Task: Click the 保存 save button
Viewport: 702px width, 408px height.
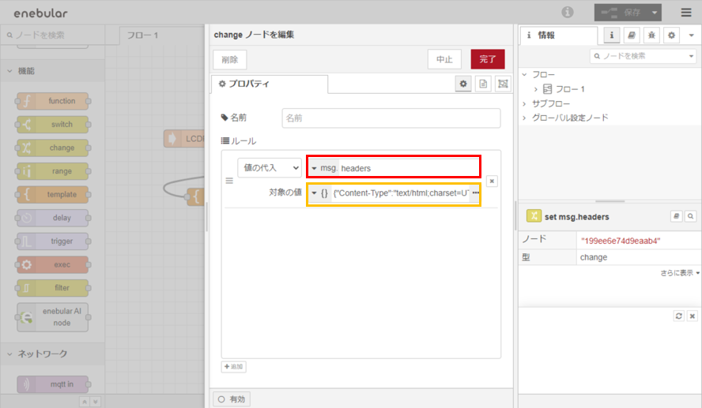Action: coord(622,13)
